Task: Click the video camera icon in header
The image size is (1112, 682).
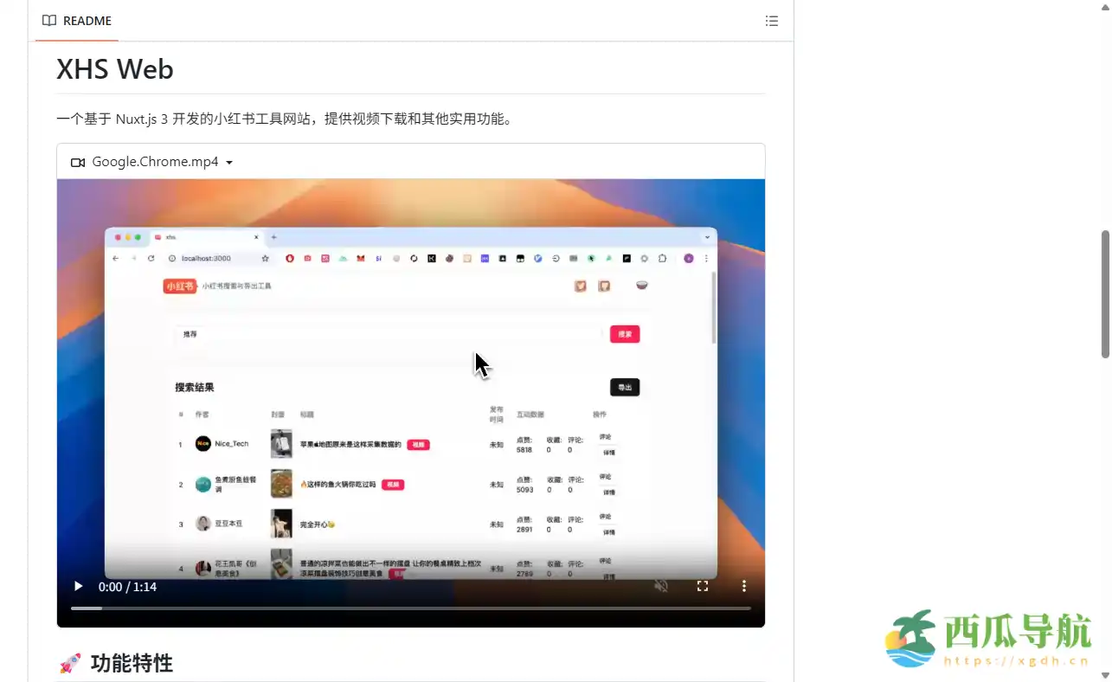Action: point(78,162)
